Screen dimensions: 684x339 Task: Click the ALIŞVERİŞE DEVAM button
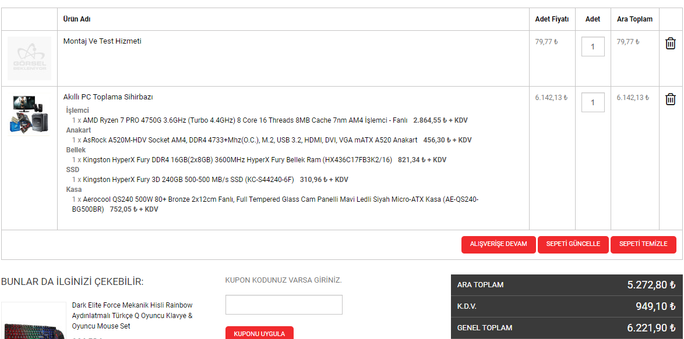[498, 244]
